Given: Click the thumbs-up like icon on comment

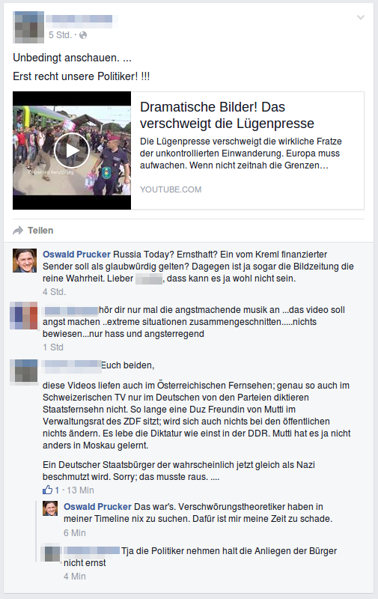Looking at the screenshot, I should click(47, 490).
